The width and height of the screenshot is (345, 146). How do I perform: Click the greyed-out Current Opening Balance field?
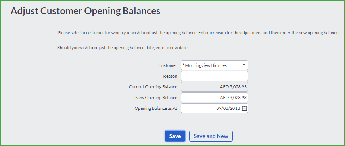click(215, 87)
